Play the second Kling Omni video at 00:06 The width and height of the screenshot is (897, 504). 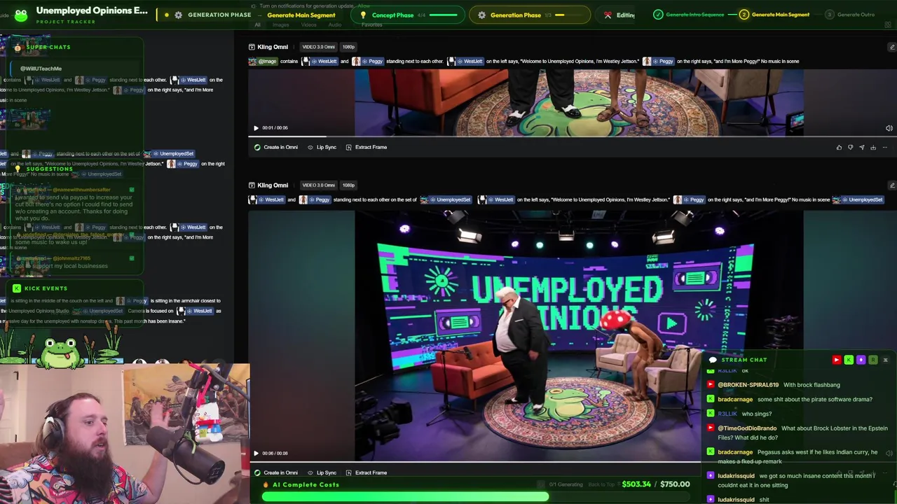coord(256,454)
